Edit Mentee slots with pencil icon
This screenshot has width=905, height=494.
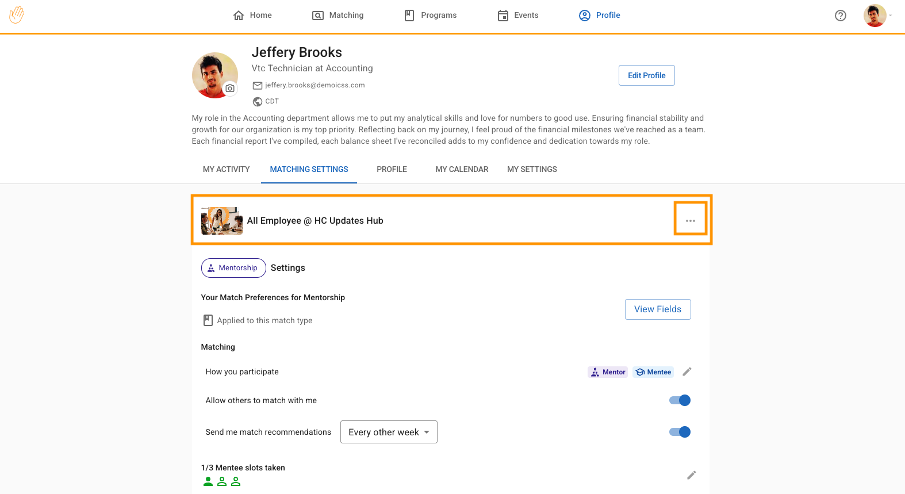click(x=691, y=475)
